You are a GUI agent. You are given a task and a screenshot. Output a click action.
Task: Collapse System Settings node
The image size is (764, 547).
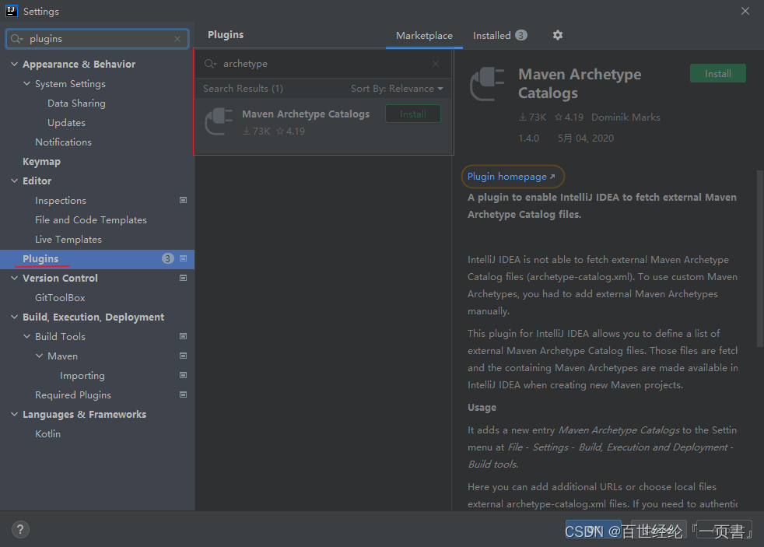[x=26, y=83]
